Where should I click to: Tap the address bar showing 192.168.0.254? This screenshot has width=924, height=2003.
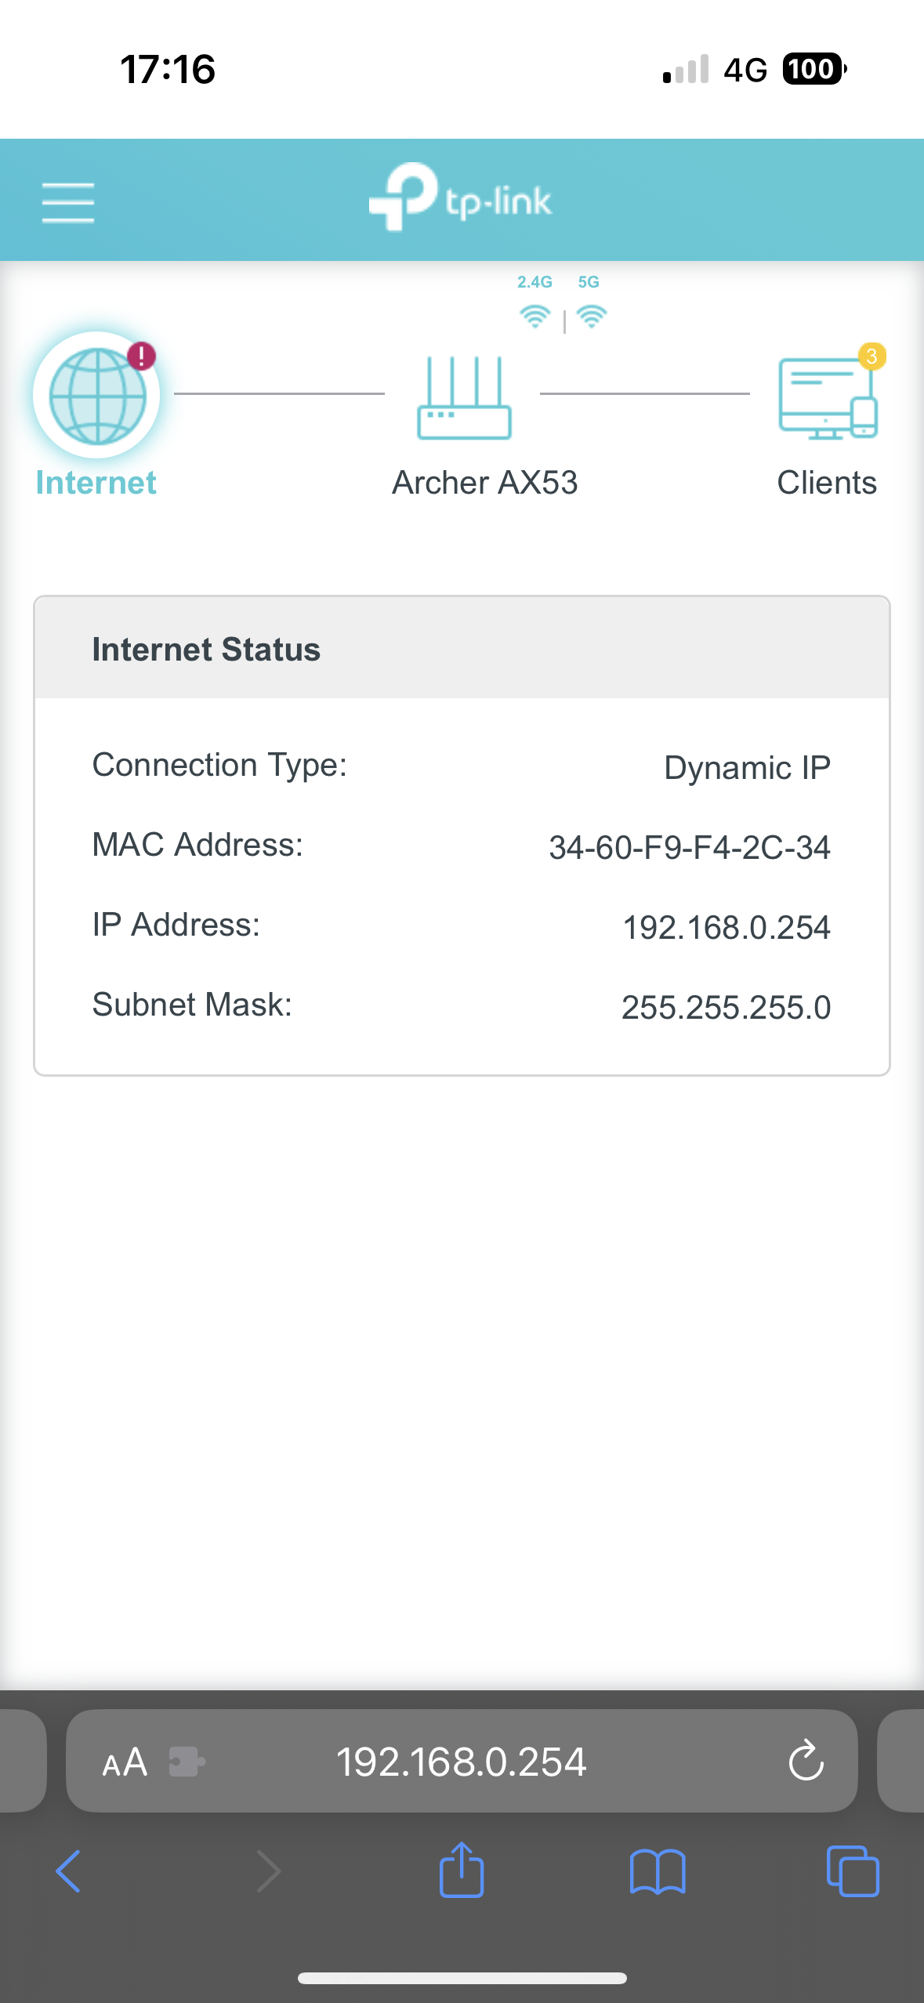click(x=462, y=1762)
